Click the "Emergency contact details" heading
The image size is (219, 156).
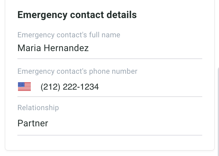[x=77, y=15]
